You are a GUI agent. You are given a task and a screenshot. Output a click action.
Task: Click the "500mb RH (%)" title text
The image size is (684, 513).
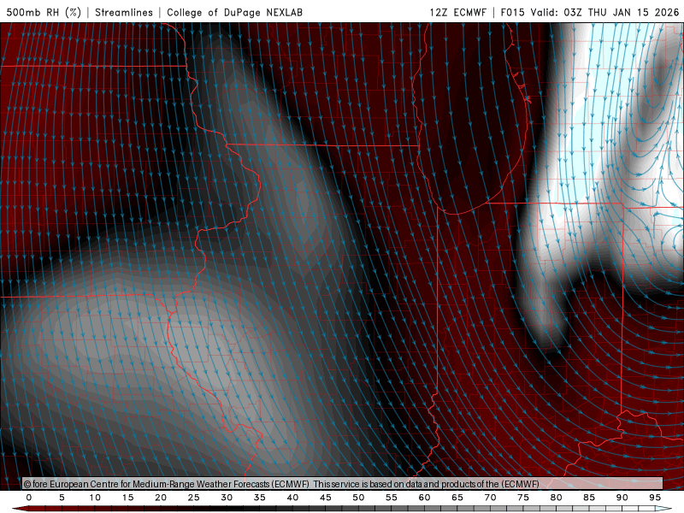(44, 12)
